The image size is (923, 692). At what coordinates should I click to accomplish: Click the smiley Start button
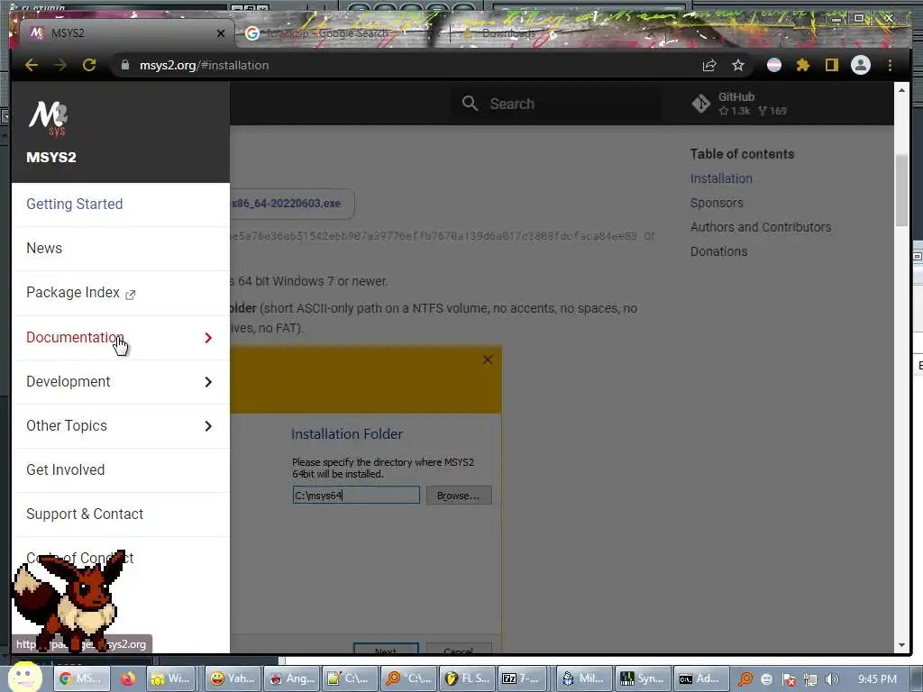[x=24, y=677]
